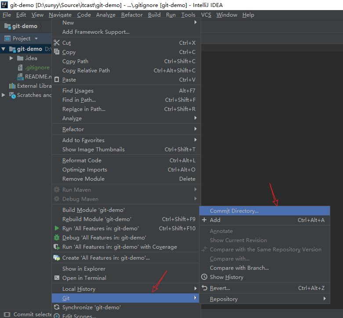Click the Open in Terminal icon
The height and width of the screenshot is (318, 343).
click(57, 278)
